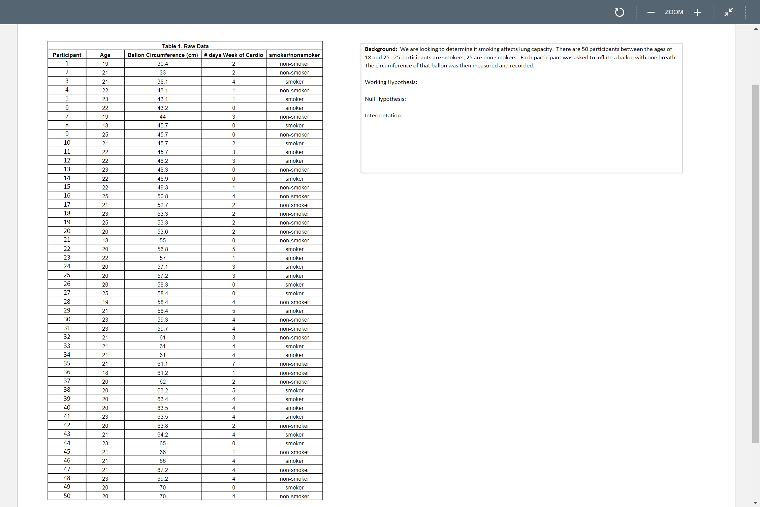This screenshot has height=507, width=760.
Task: Click the scrollbar up arrow
Action: [756, 29]
